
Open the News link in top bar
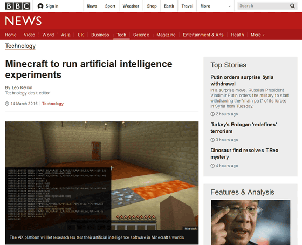[x=92, y=6]
